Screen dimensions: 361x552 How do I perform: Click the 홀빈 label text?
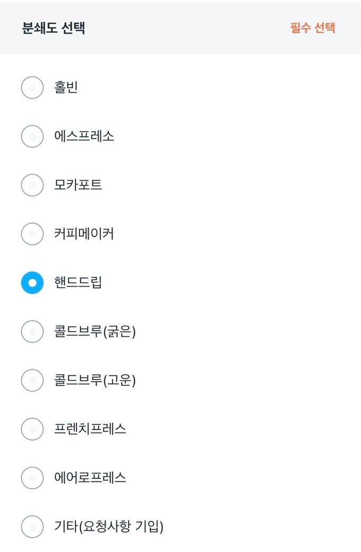(x=66, y=88)
